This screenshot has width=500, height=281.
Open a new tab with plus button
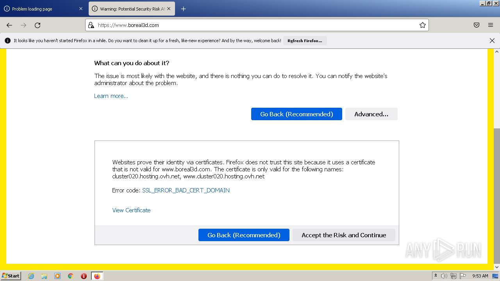[183, 9]
